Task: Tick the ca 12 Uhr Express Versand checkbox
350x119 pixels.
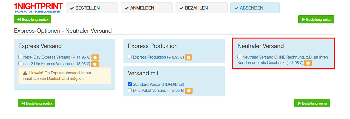Action: pyautogui.click(x=20, y=64)
